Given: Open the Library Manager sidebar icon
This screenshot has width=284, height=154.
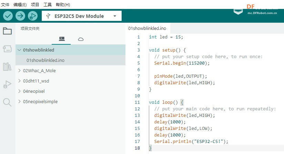Looking at the screenshot, I should (x=7, y=67).
